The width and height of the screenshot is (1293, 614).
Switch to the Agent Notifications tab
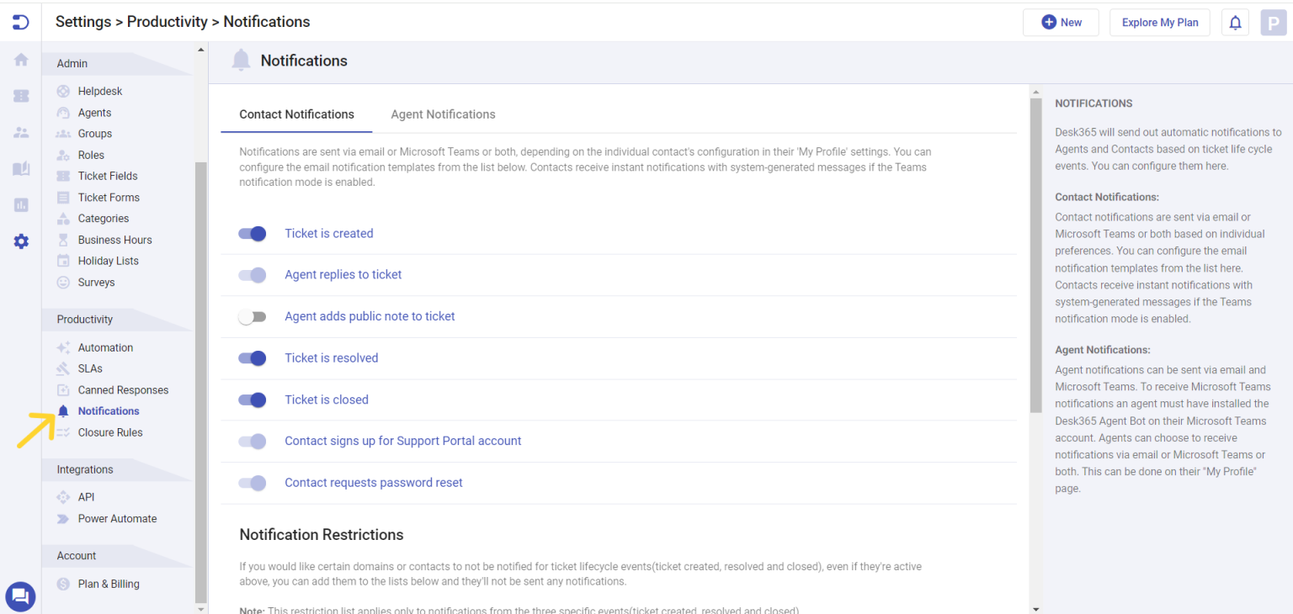click(x=443, y=114)
